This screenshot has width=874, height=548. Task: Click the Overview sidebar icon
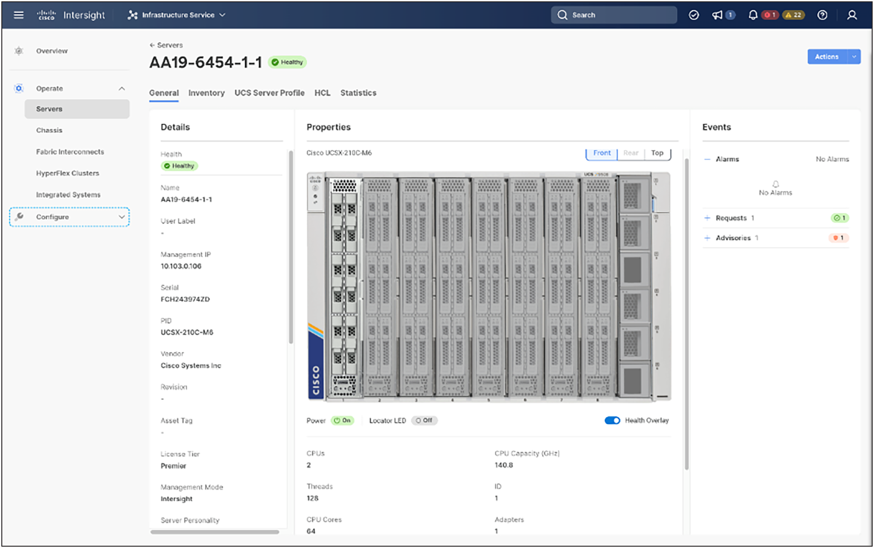tap(18, 51)
